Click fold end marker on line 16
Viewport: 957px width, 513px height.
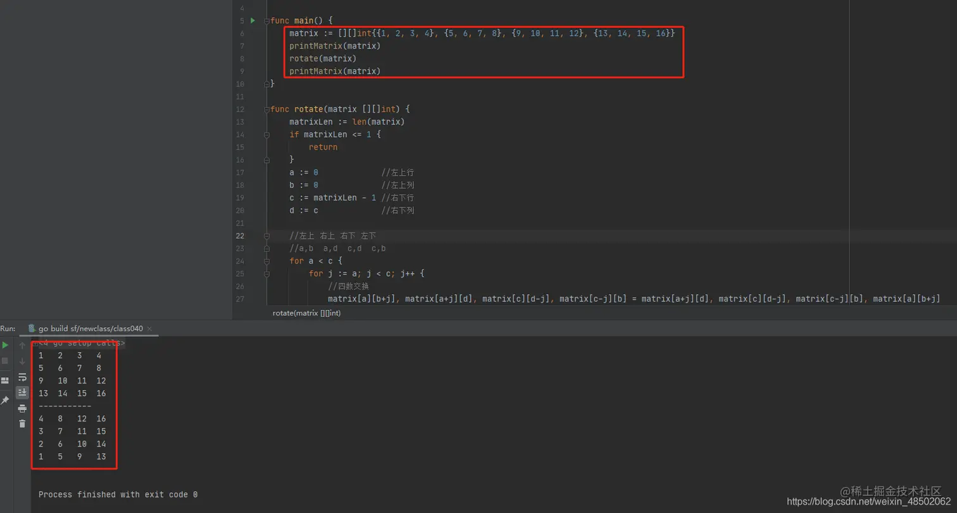tap(266, 159)
